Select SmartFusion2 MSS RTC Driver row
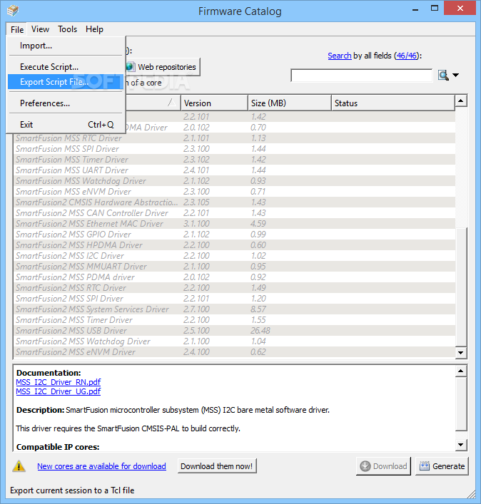This screenshot has width=481, height=504. click(x=234, y=288)
